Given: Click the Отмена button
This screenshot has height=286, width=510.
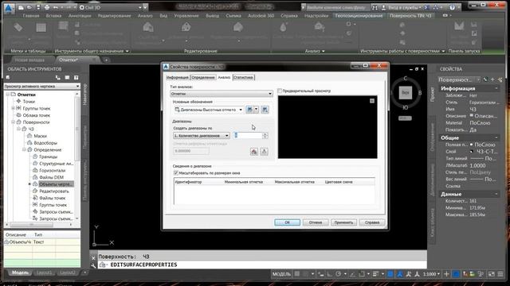Looking at the screenshot, I should (316, 222).
